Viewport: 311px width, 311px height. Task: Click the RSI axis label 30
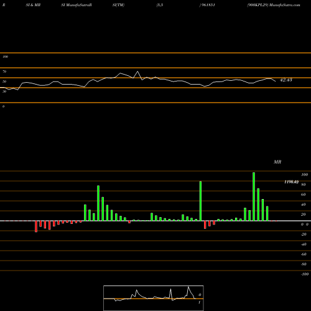point(4,91)
